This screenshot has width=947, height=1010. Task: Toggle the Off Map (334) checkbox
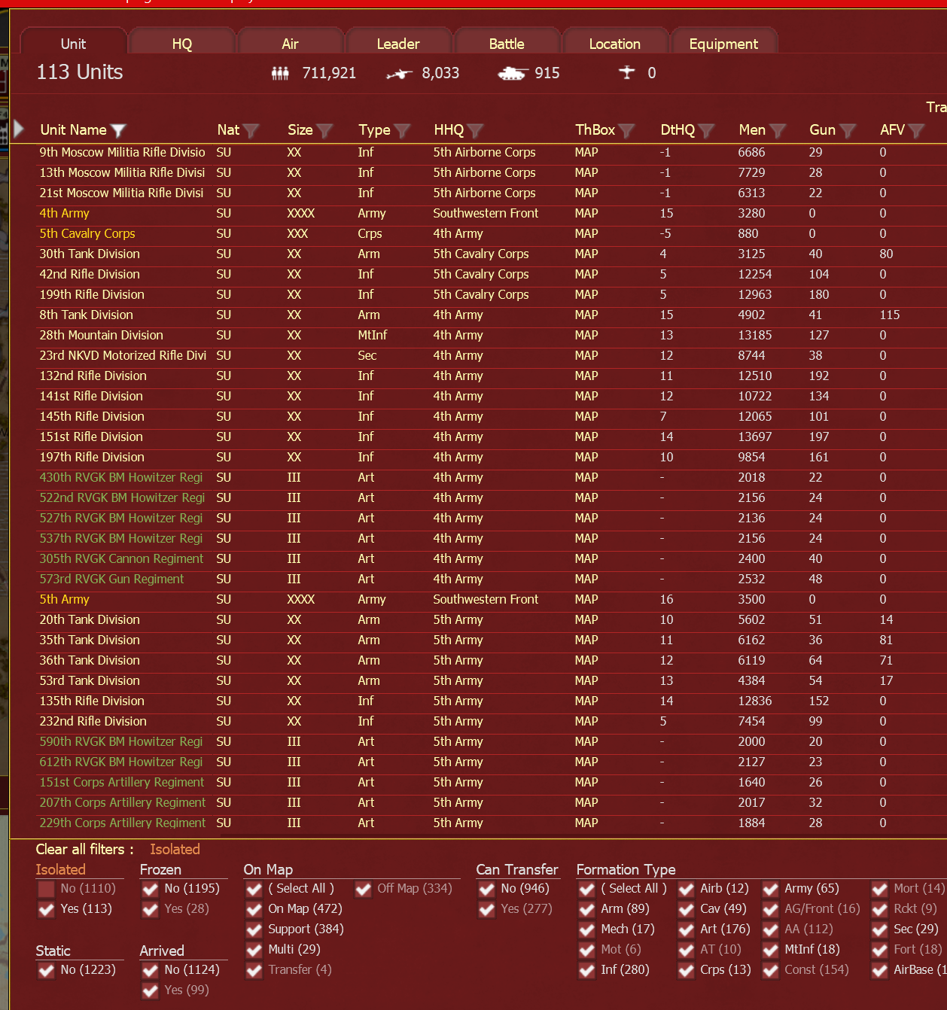pos(364,889)
